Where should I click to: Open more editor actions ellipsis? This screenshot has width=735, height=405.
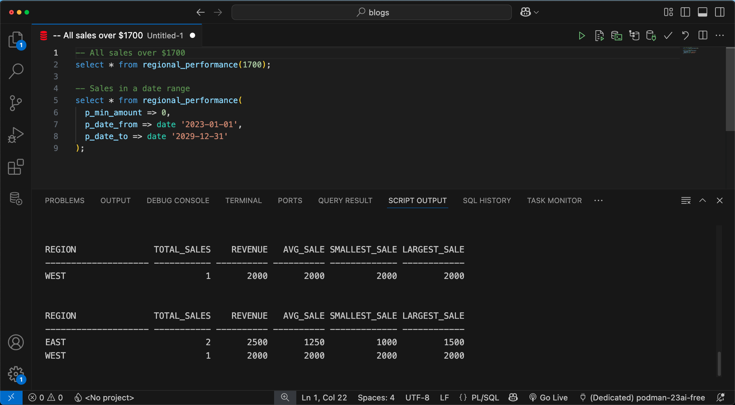click(720, 35)
